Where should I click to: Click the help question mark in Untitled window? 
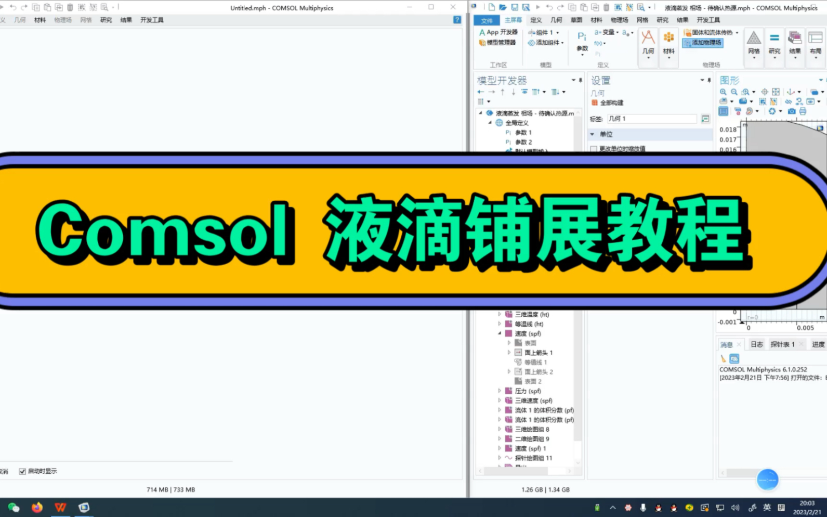pyautogui.click(x=457, y=20)
